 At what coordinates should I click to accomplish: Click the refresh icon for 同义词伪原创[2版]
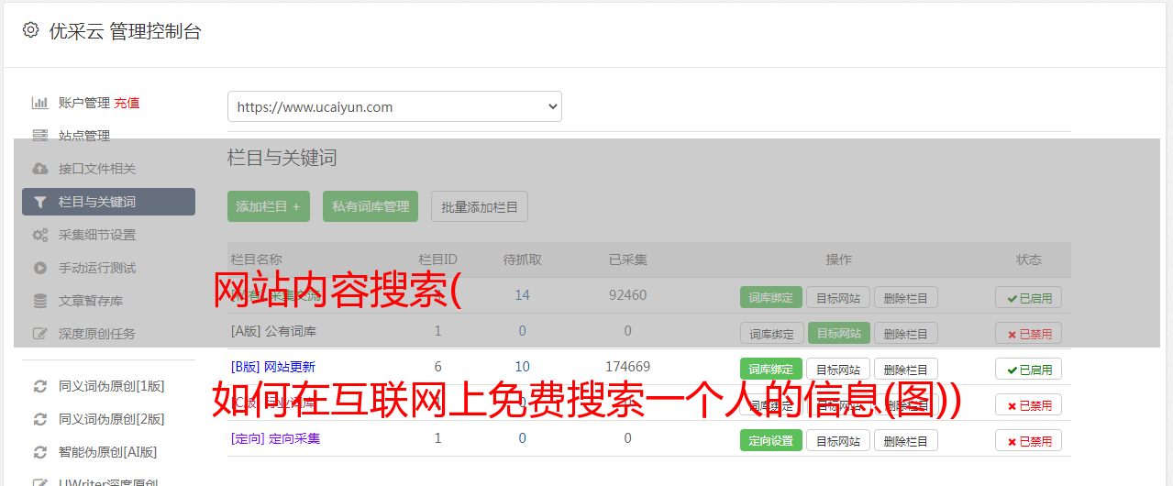pos(40,419)
